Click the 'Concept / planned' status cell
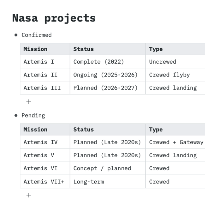This screenshot has width=205, height=205. click(108, 168)
